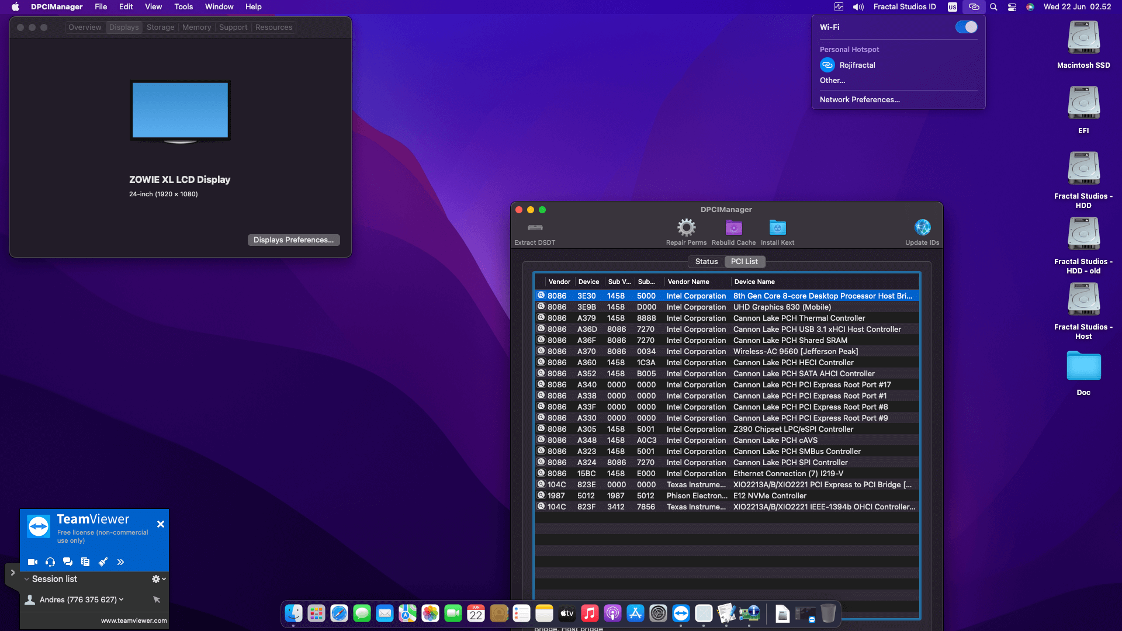Viewport: 1122px width, 631px height.
Task: Click TeamViewer whiteboard brush icon
Action: [103, 562]
